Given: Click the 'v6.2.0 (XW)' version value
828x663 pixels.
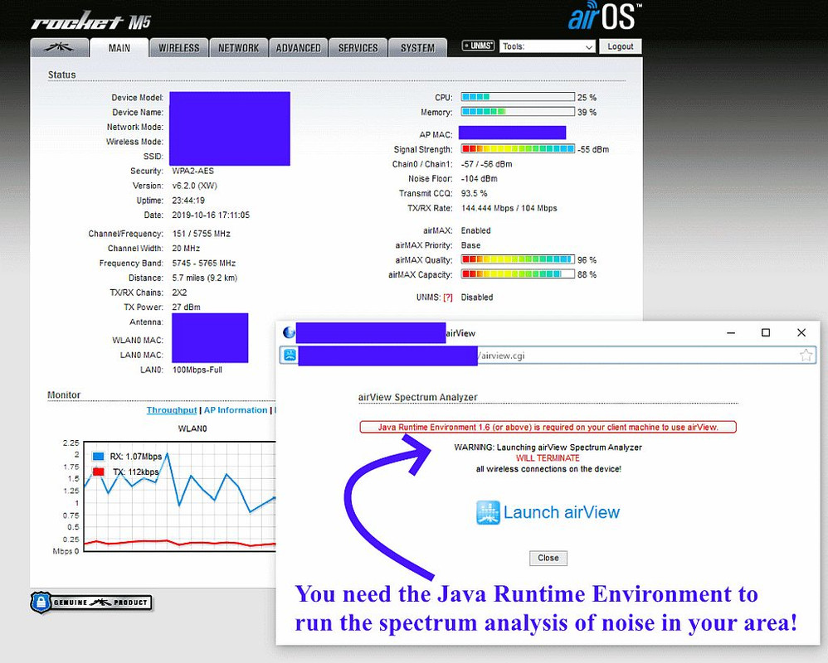Looking at the screenshot, I should [194, 186].
